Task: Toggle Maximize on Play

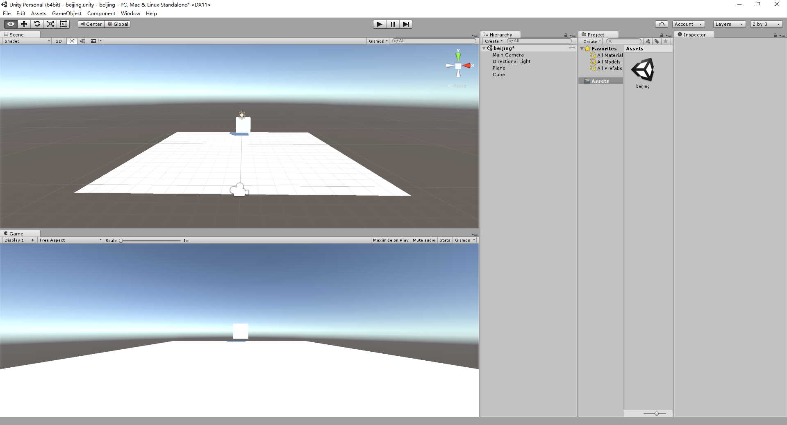Action: (x=390, y=240)
